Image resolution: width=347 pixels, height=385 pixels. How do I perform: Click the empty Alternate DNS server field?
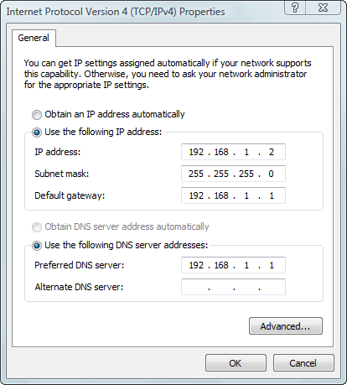[x=233, y=287]
